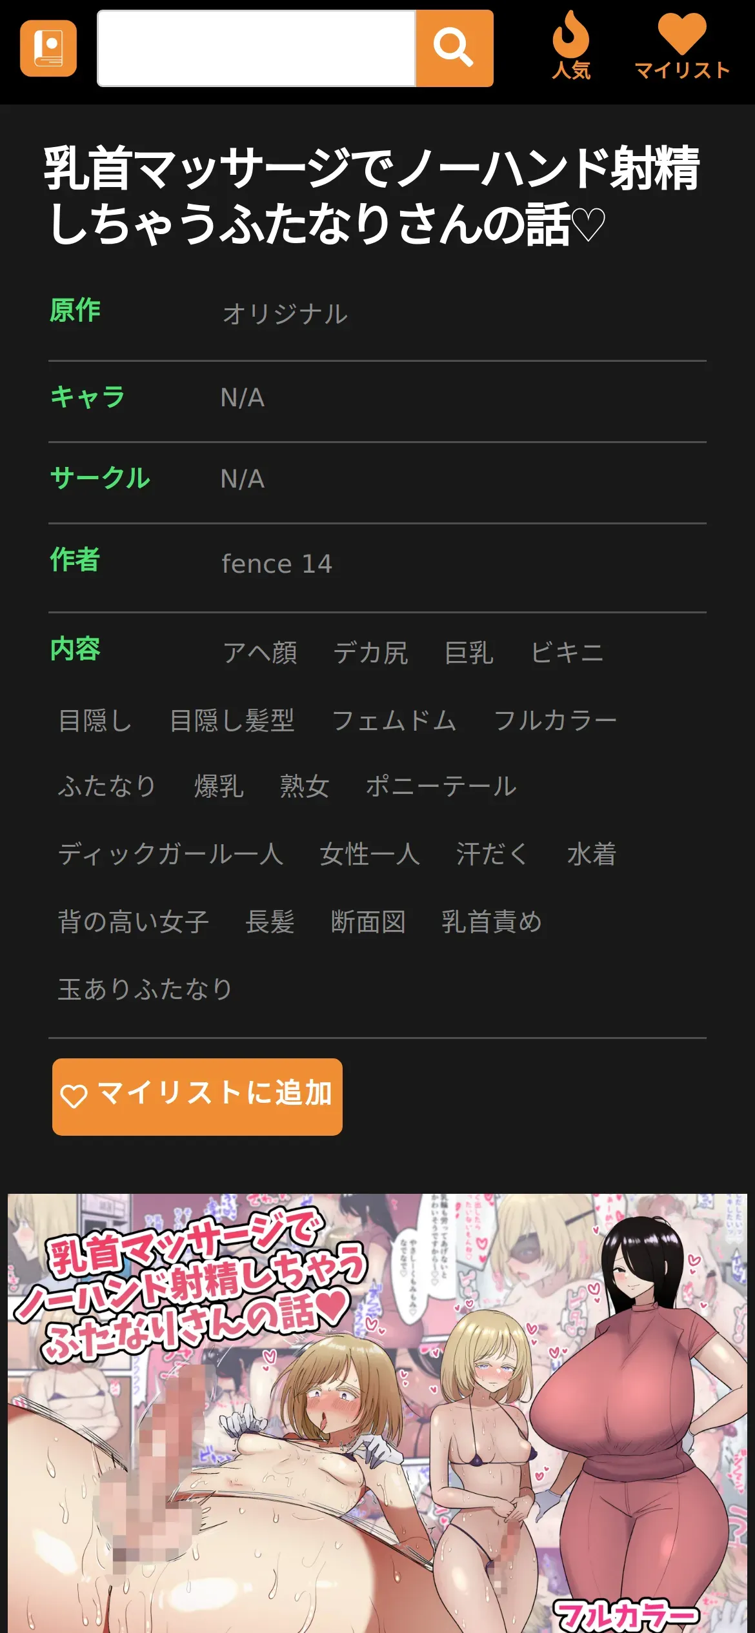Image resolution: width=755 pixels, height=1633 pixels.
Task: Select the オリジナル source link
Action: [x=285, y=314]
